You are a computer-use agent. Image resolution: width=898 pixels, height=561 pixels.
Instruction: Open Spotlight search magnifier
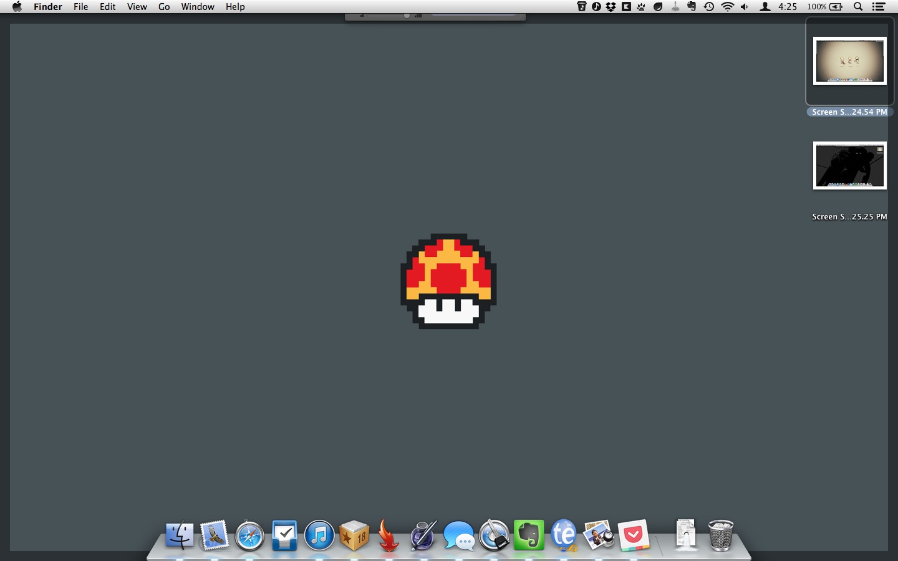tap(858, 7)
